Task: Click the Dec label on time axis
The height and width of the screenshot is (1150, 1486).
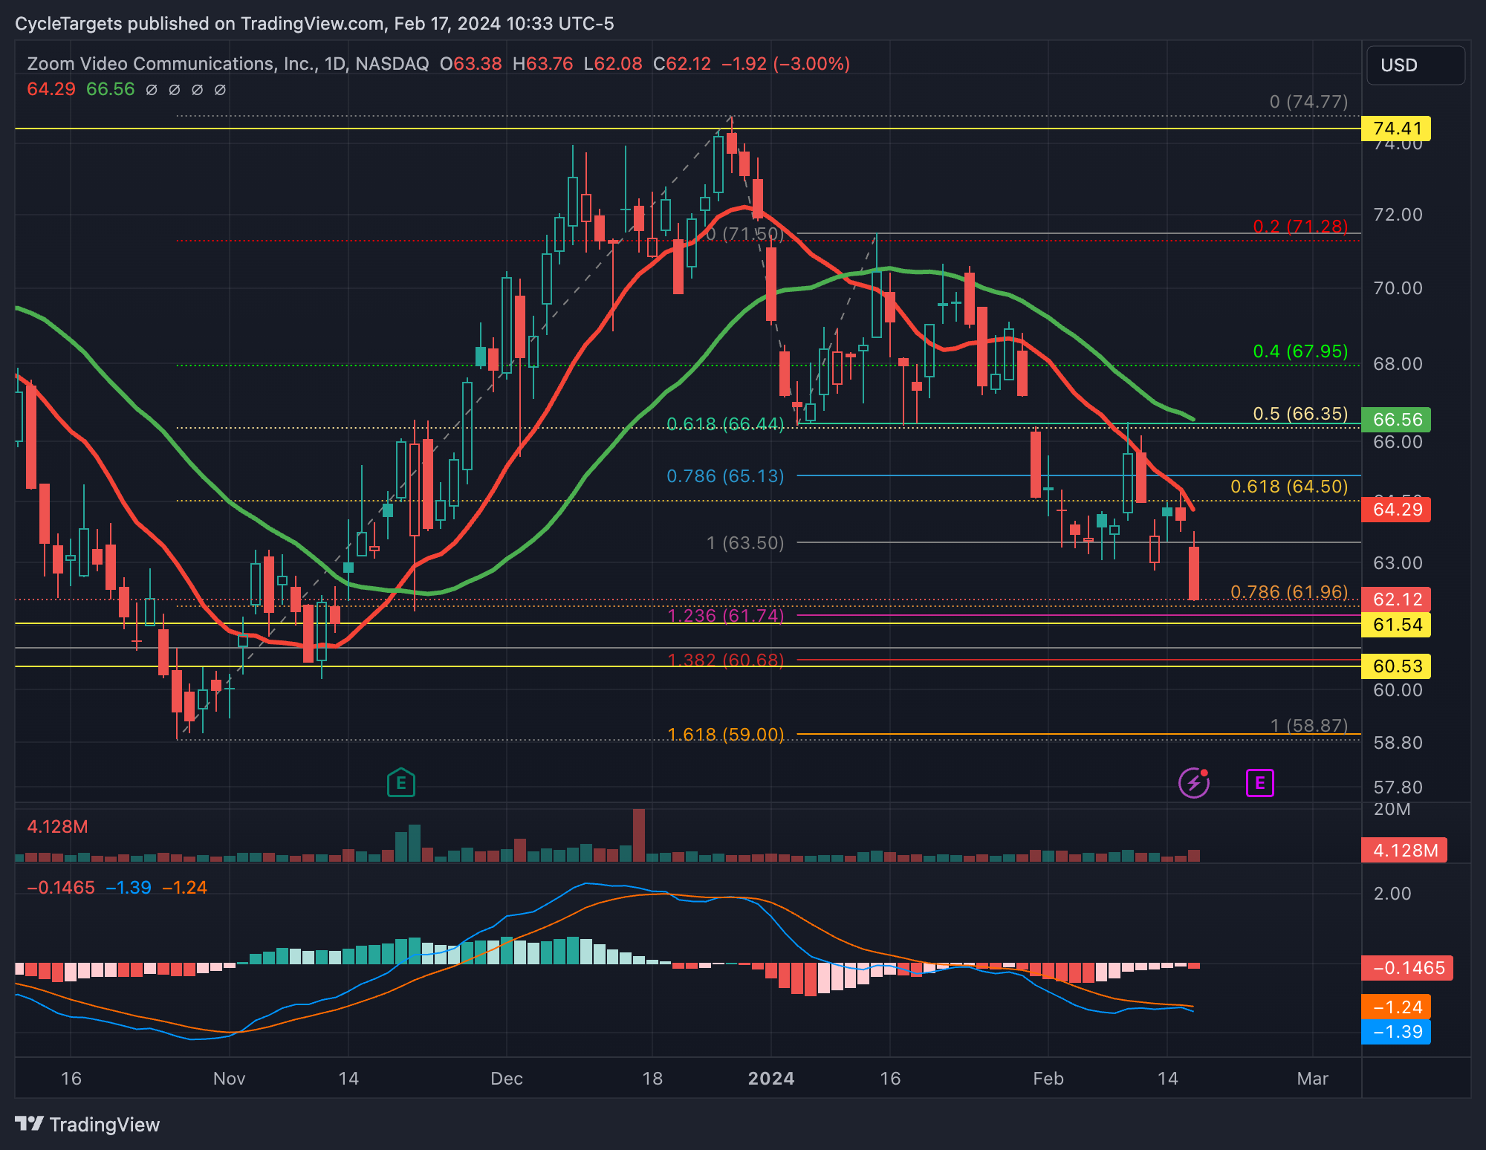Action: [507, 1079]
